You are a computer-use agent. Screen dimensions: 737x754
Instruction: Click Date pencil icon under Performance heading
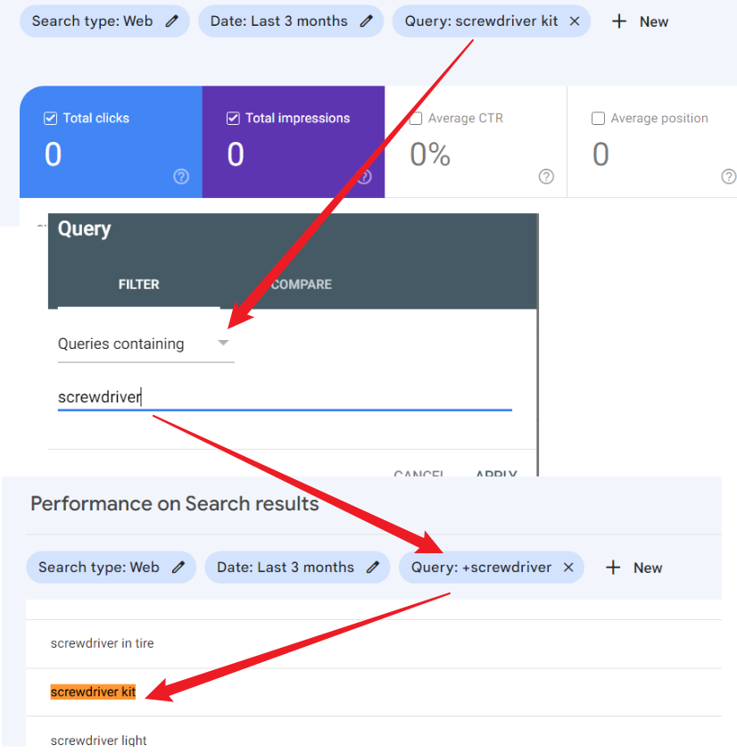click(x=372, y=568)
